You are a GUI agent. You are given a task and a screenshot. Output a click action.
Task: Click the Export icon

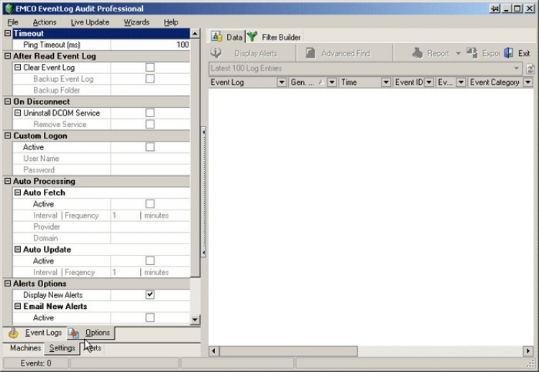coord(472,53)
